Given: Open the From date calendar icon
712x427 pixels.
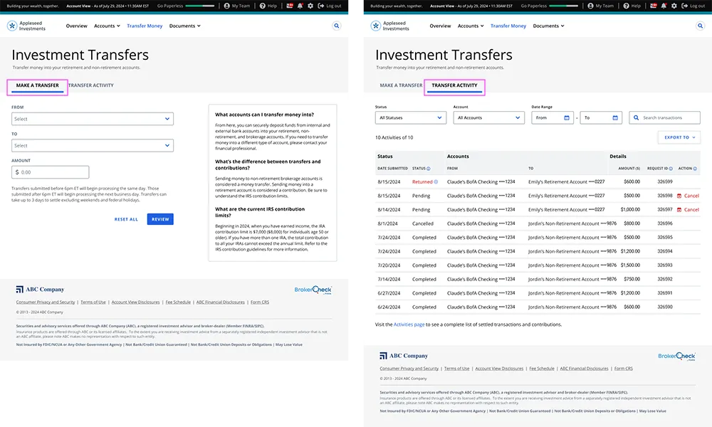Looking at the screenshot, I should click(x=567, y=118).
